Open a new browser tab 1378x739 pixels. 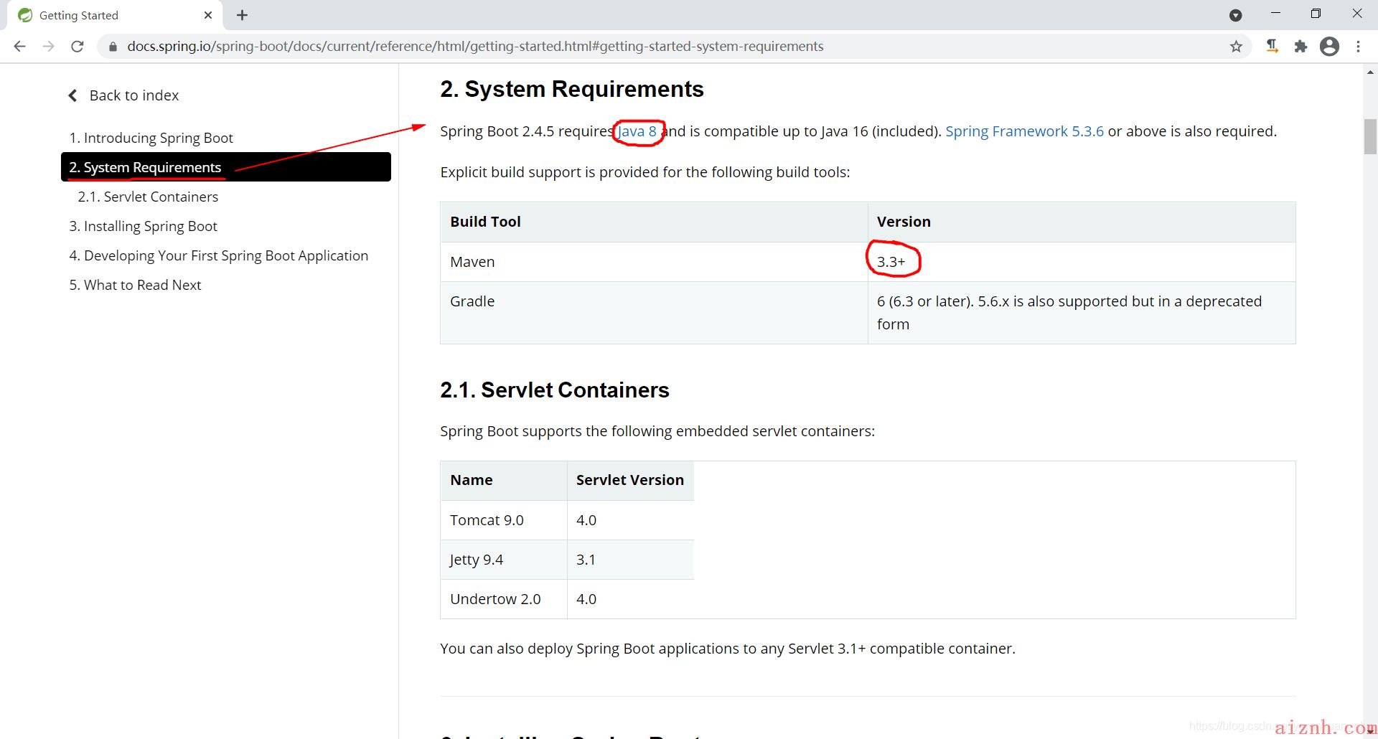242,15
